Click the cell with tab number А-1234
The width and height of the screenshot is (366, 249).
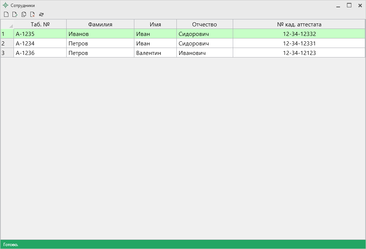[40, 44]
